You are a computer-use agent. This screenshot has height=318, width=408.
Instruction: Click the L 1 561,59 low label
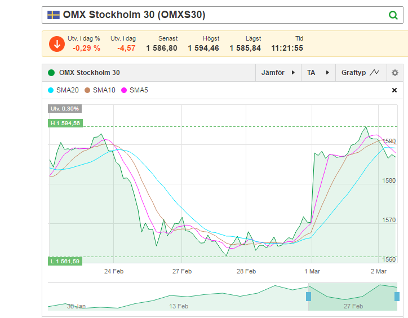click(x=65, y=261)
